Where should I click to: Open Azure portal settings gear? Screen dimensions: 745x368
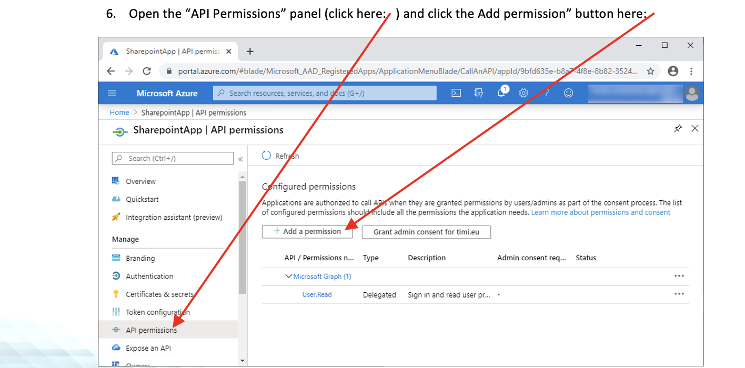tap(523, 93)
